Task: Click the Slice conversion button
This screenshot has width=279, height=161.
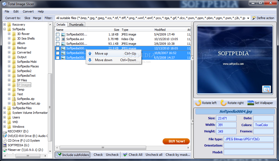Action: point(27,18)
